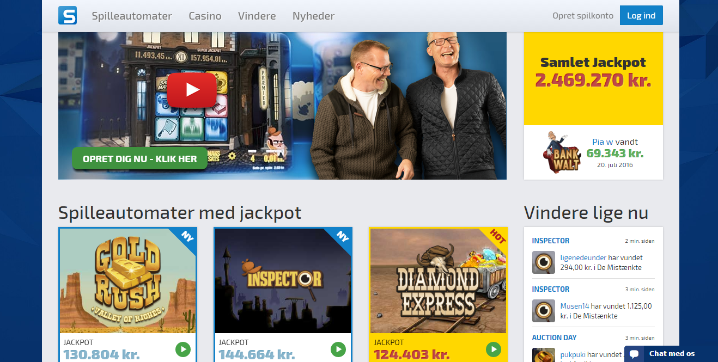This screenshot has height=362, width=718.
Task: Click Opret dig nu - klik her button
Action: pos(140,158)
